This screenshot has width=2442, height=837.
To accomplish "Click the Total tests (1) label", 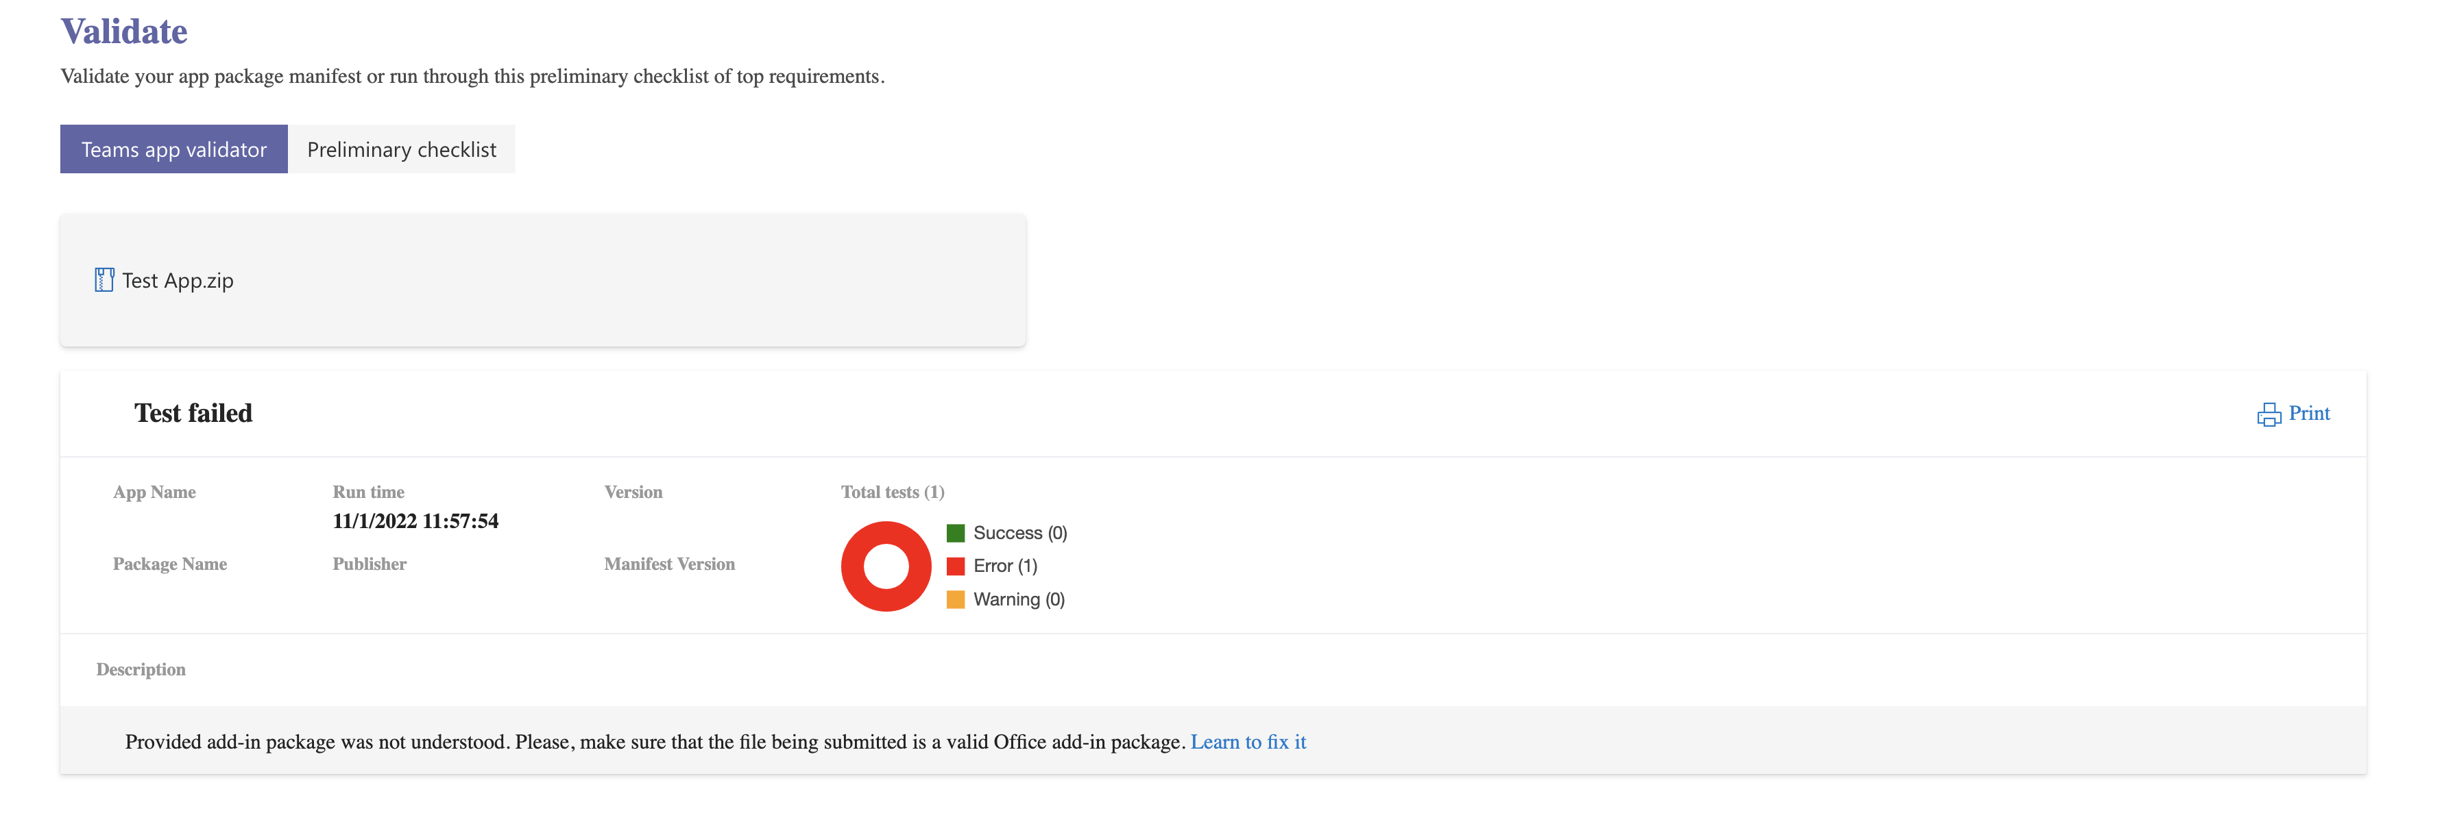I will (892, 491).
